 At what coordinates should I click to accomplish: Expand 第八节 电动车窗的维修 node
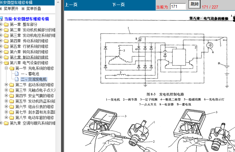coord(6,118)
